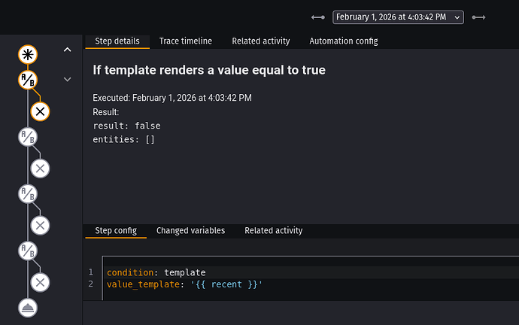This screenshot has height=325, width=519.
Task: Select the third condition A/B node
Action: coord(29,193)
